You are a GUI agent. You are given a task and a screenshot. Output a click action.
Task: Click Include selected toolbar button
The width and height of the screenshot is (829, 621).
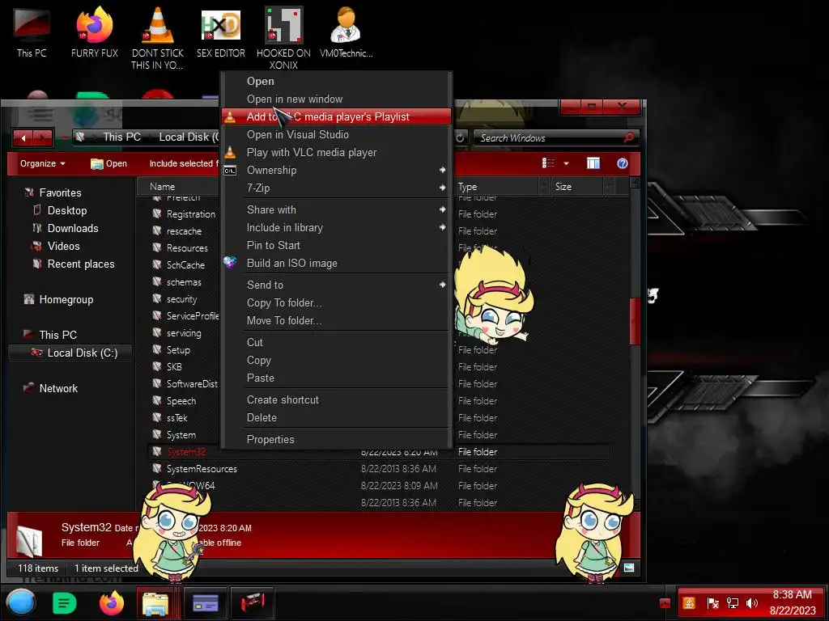pyautogui.click(x=183, y=163)
